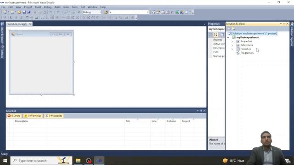Select Program.cs in Solution Explorer
Screen dimensions: 294x165
247,53
